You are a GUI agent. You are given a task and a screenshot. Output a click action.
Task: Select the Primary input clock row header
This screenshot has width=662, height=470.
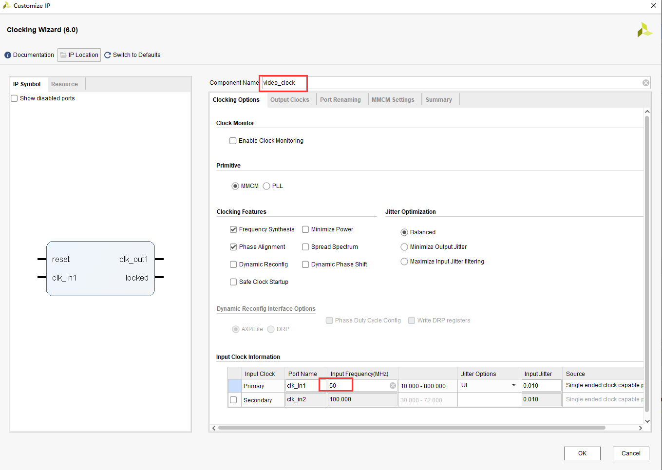pyautogui.click(x=234, y=386)
